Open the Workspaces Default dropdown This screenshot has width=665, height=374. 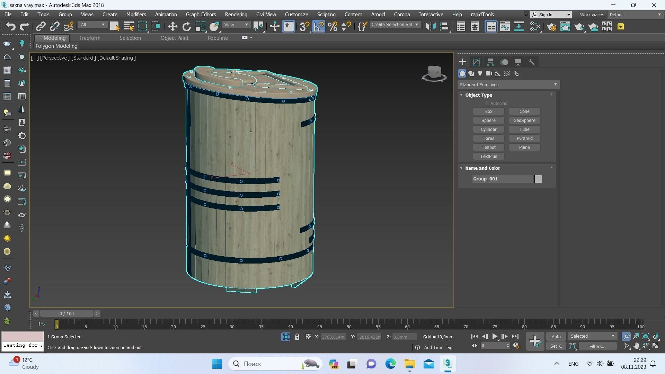click(x=635, y=15)
